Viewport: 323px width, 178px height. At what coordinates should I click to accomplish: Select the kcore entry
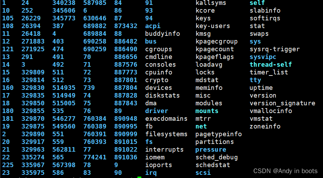[x=205, y=11]
